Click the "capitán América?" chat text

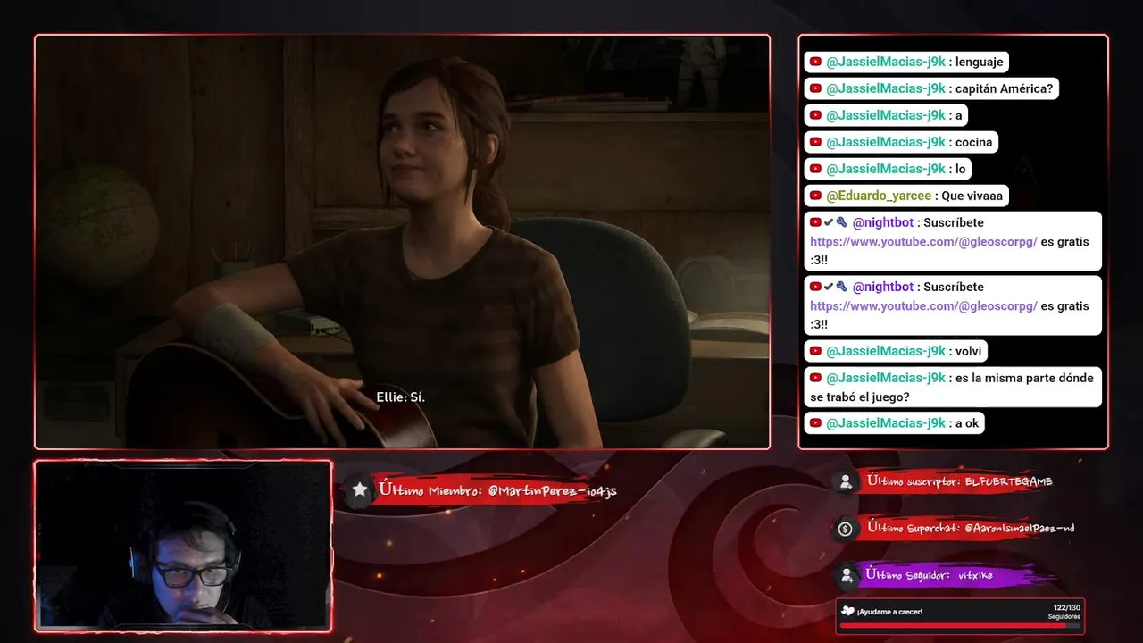pos(1006,88)
